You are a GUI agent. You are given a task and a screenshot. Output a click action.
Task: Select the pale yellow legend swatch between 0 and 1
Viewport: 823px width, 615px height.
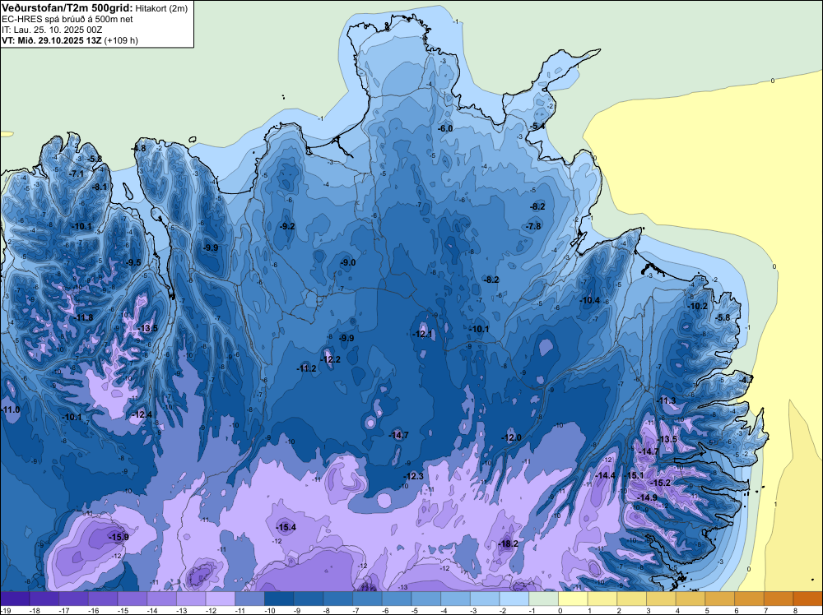(573, 599)
